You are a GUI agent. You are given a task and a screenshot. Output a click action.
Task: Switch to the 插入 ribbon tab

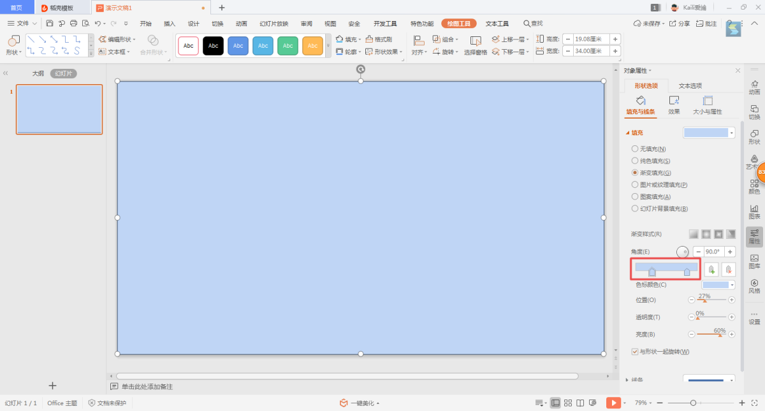[170, 24]
